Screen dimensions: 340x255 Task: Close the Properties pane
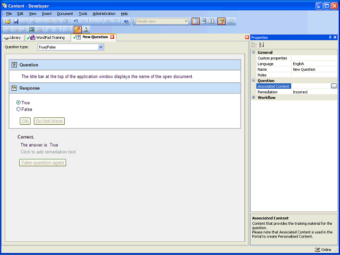tap(335, 37)
